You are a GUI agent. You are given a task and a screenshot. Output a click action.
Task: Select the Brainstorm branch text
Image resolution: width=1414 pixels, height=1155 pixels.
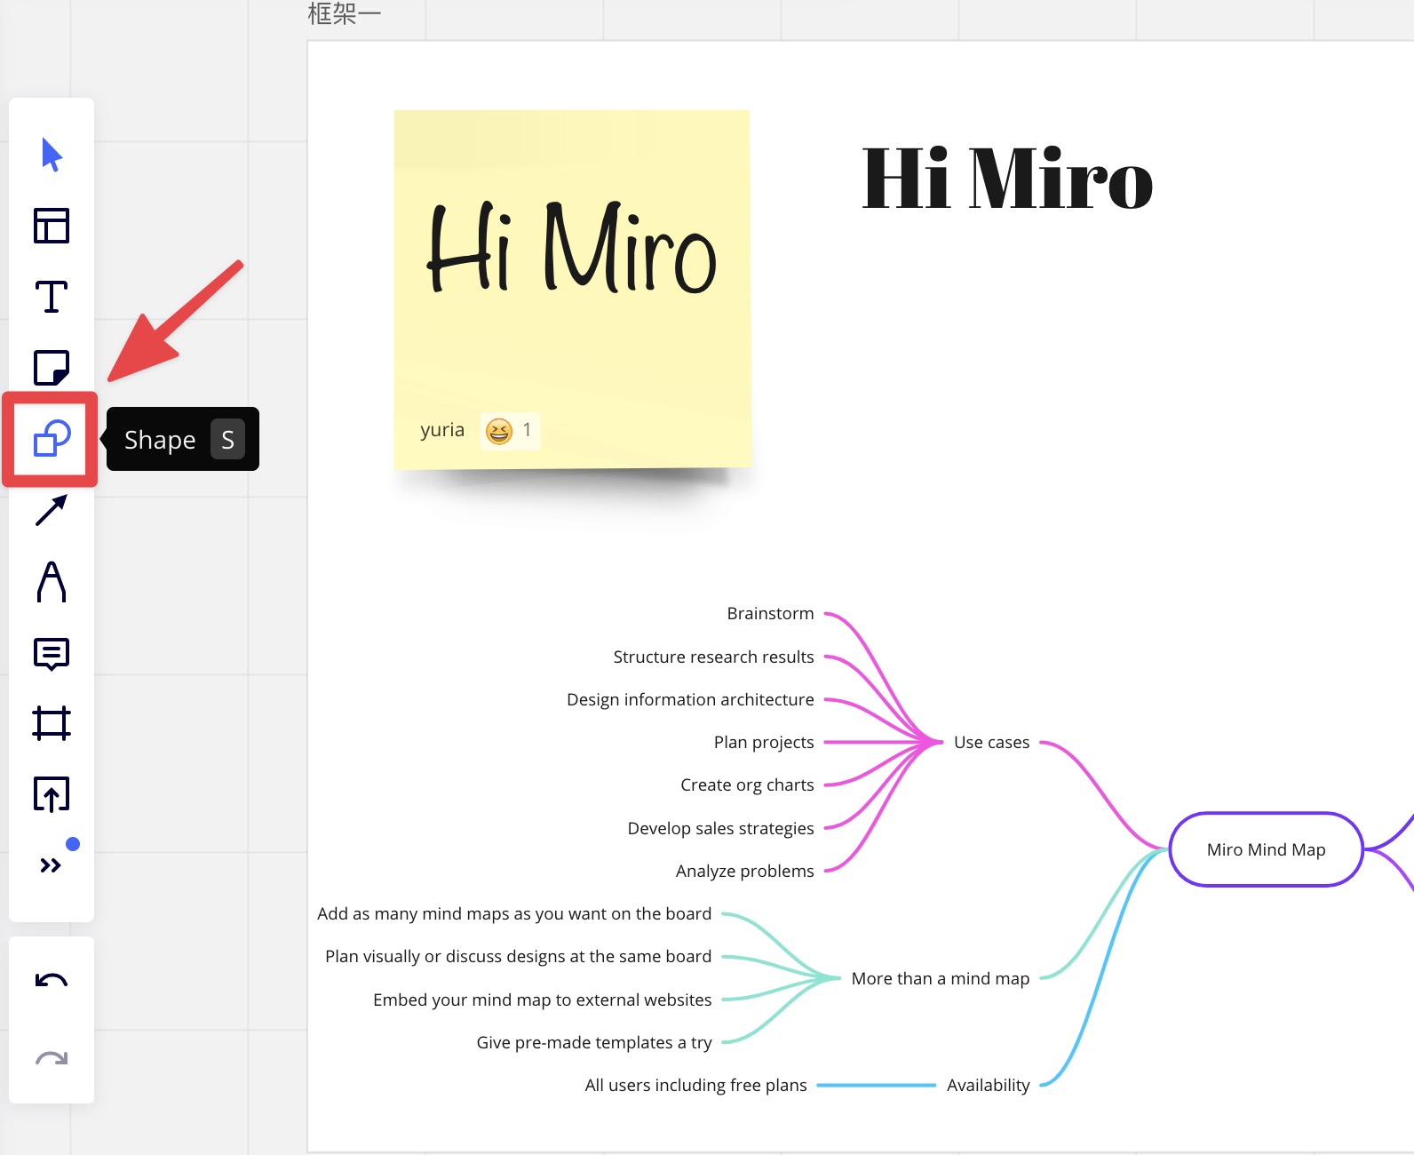pos(770,613)
